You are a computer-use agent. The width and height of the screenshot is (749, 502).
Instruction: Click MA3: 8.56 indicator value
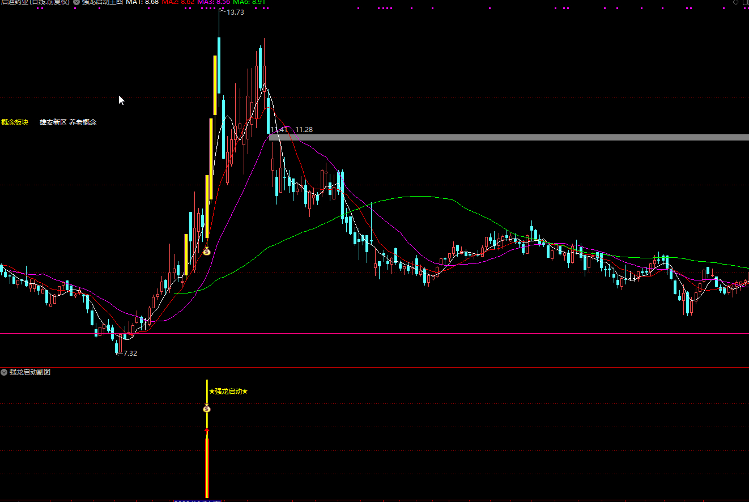(x=214, y=2)
